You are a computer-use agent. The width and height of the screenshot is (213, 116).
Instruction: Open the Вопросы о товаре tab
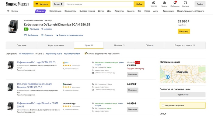coord(185,45)
